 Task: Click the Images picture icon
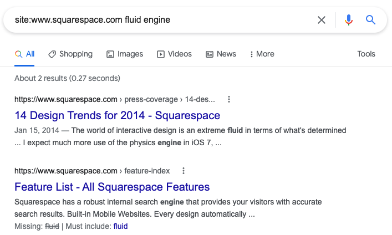pos(110,54)
